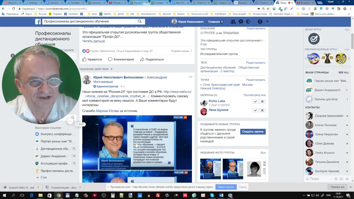Approve Kicho Luka join request checkmark

[x=255, y=101]
